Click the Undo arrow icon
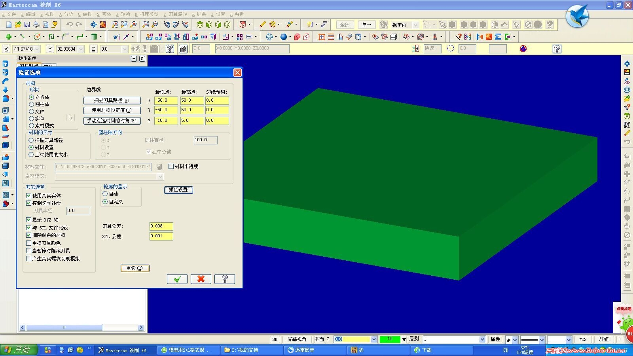633x356 pixels. point(70,25)
